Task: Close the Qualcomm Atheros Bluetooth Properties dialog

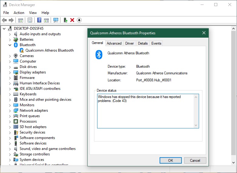Action: 204,33
